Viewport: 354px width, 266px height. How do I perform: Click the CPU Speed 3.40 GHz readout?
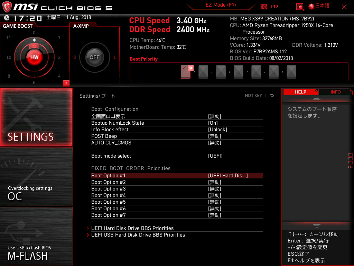coord(168,20)
